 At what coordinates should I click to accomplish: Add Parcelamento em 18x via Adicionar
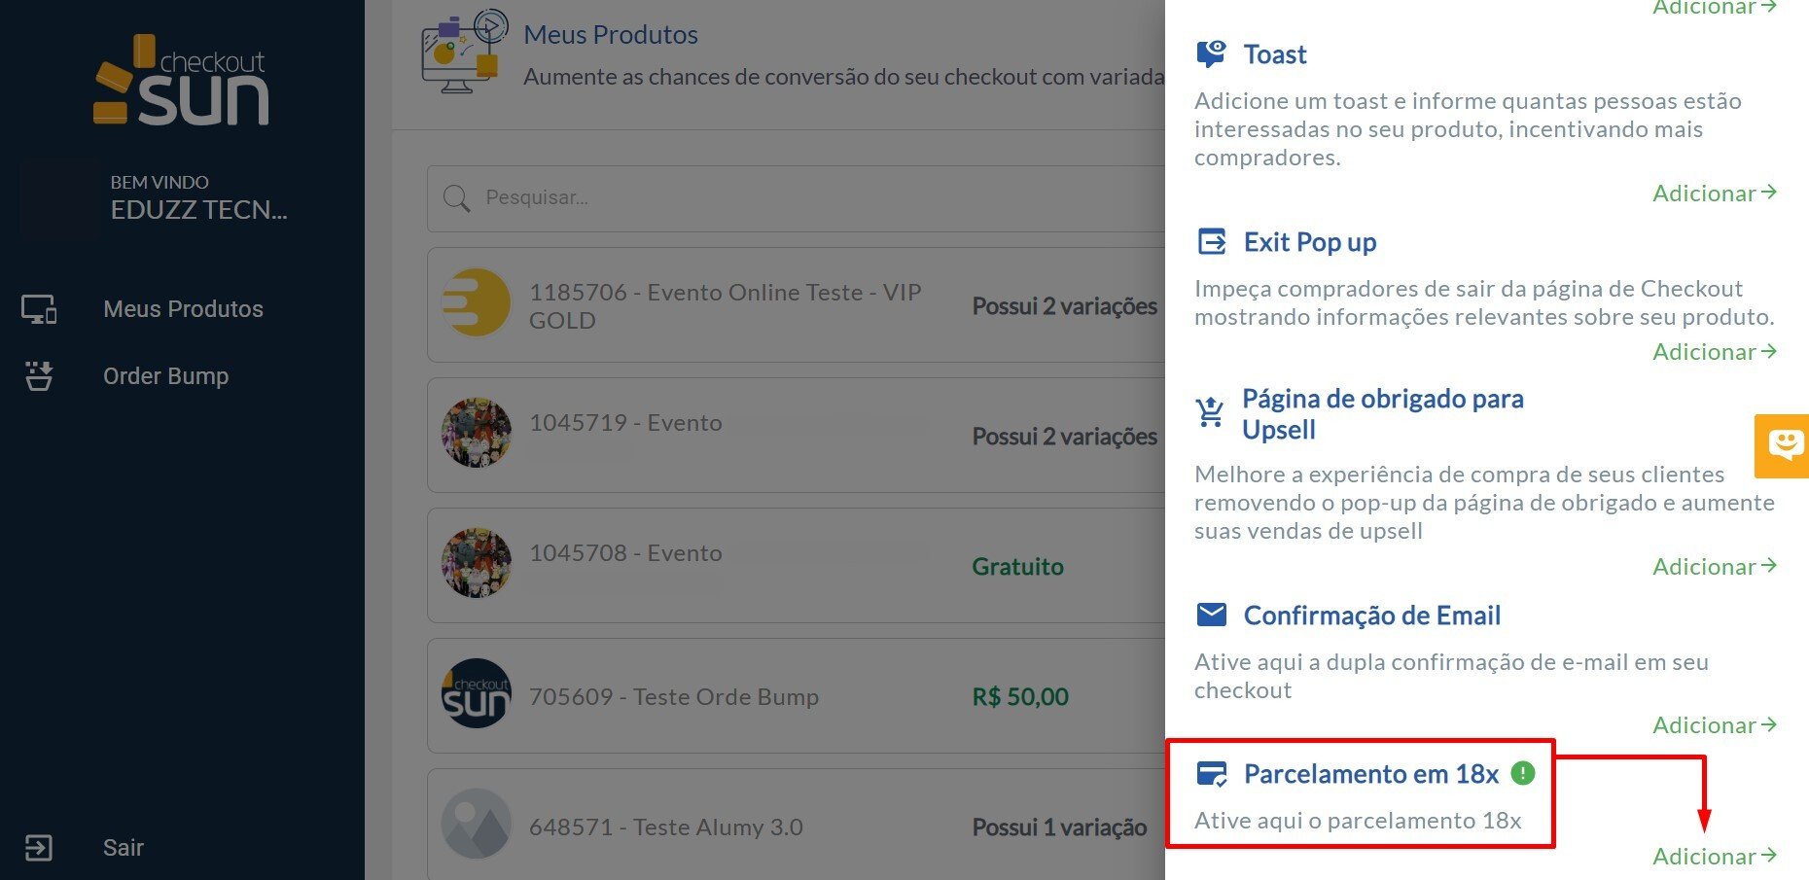1714,857
